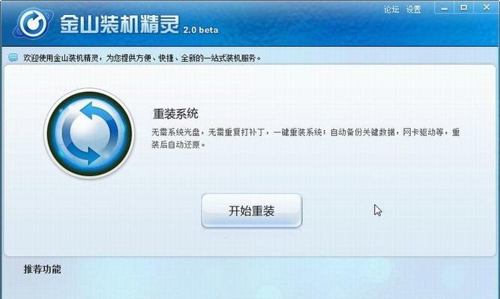Click the 金山装机精灵 title text

pos(120,23)
